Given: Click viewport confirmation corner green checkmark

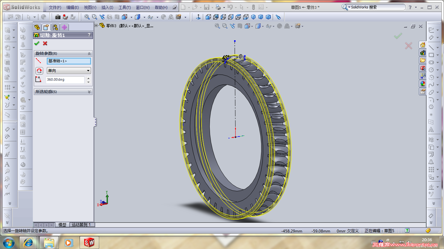Looking at the screenshot, I should [398, 36].
